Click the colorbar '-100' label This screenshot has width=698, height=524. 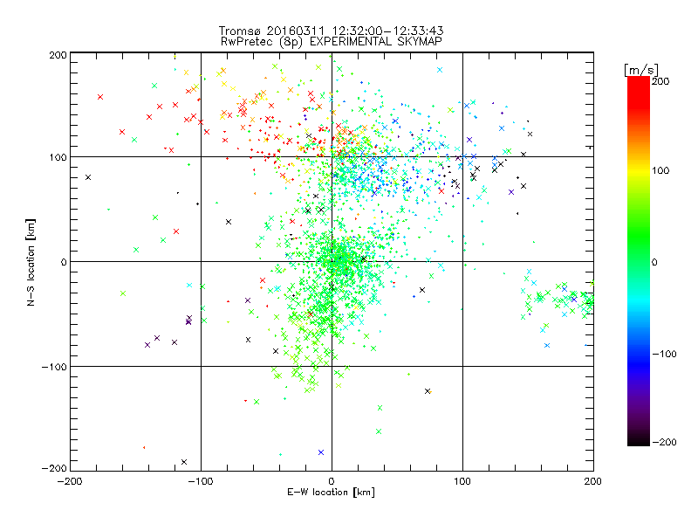(x=664, y=354)
